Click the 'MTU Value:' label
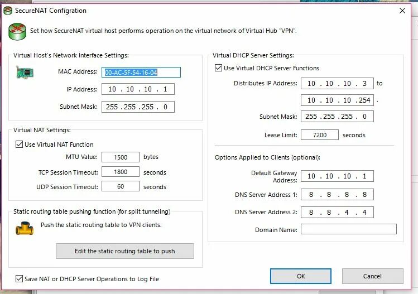The height and width of the screenshot is (294, 418). (x=81, y=157)
